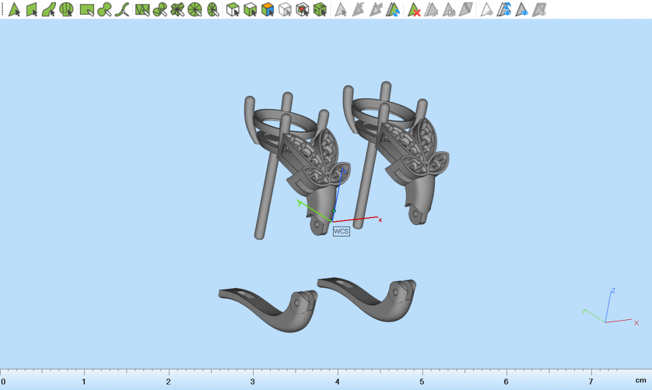Click the cube icon with orange top face

coord(267,9)
